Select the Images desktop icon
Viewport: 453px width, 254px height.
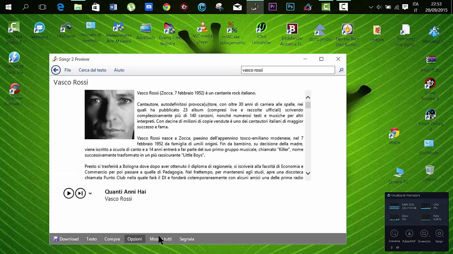[377, 34]
